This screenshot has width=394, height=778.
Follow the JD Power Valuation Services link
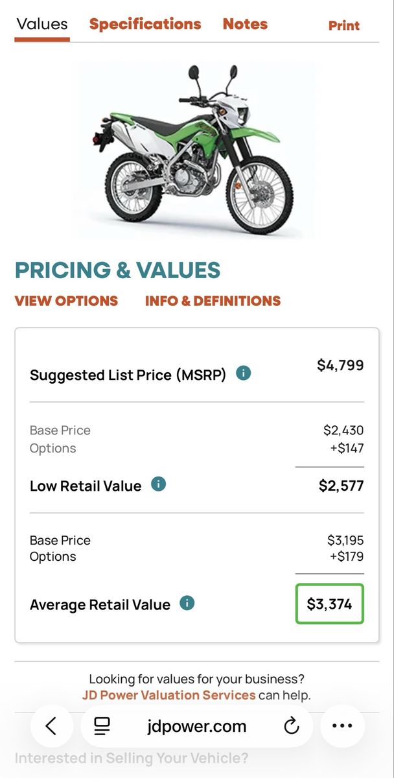(168, 695)
